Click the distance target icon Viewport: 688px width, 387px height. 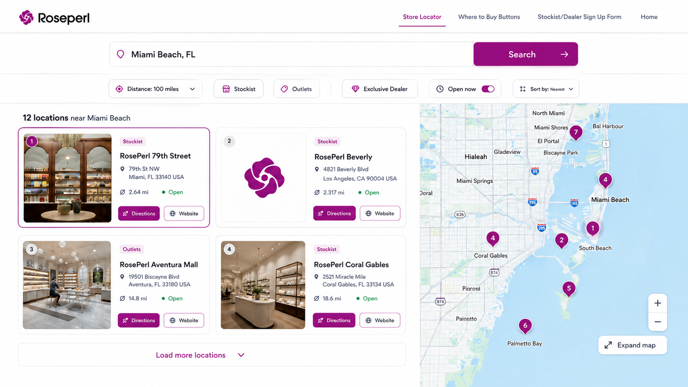point(119,89)
